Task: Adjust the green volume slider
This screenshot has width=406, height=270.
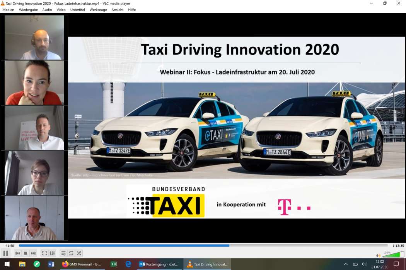Action: tap(393, 255)
